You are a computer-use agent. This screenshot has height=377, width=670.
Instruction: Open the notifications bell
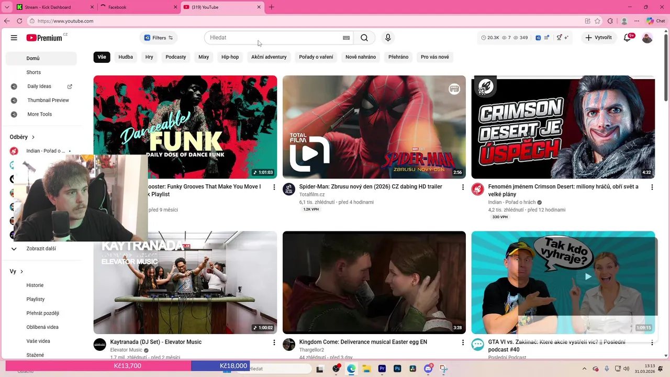pos(628,38)
